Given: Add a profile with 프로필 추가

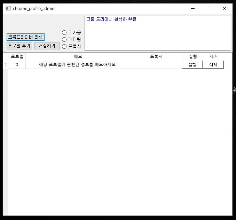Looking at the screenshot, I should click(19, 46).
